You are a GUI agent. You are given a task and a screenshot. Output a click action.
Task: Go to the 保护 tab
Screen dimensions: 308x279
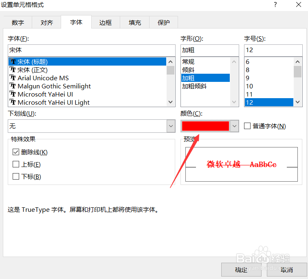click(164, 22)
